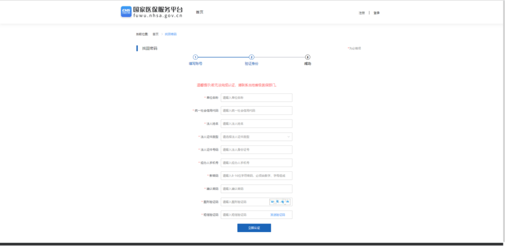Click 登录 in the top right
Viewport: 505px width, 246px height.
point(376,13)
